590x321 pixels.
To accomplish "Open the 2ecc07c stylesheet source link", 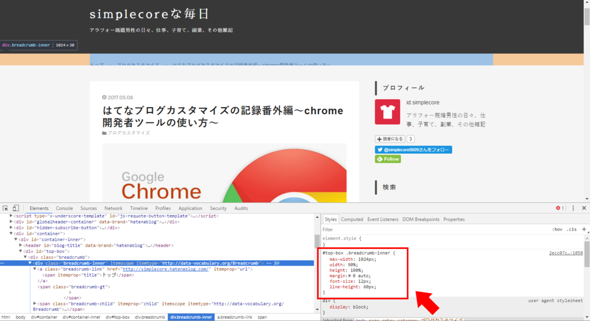I will coord(566,253).
